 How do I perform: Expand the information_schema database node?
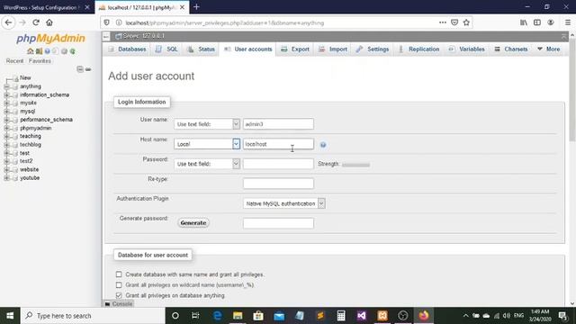[x=6, y=94]
